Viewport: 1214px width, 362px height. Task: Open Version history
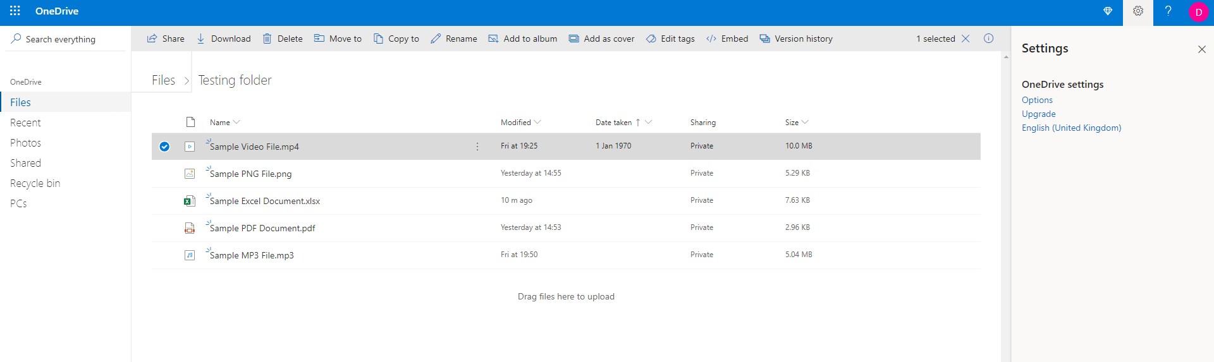click(x=796, y=39)
